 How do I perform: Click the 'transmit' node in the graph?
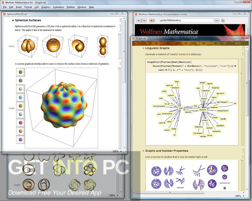click(188, 112)
